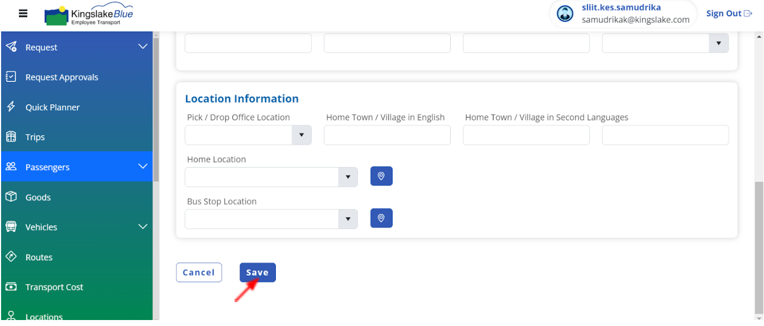Open map picker for Home Location
Image resolution: width=764 pixels, height=326 pixels.
point(381,176)
